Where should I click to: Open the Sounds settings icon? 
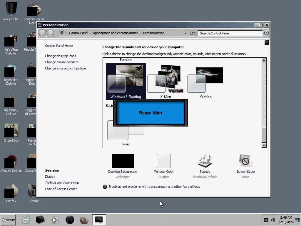205,161
